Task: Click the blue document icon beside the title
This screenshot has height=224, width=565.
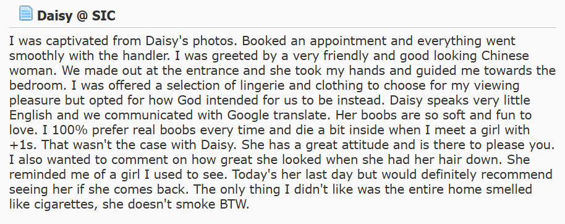Action: [x=25, y=14]
